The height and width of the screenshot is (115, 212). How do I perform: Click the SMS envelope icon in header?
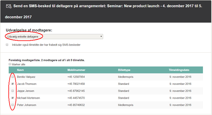click(x=9, y=6)
